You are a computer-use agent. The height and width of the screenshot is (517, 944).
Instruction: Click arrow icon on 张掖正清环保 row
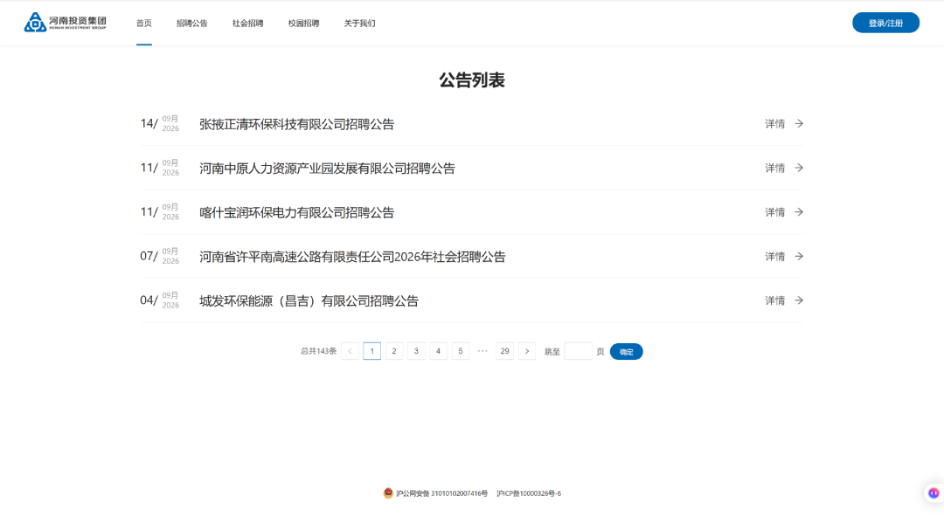pos(799,123)
